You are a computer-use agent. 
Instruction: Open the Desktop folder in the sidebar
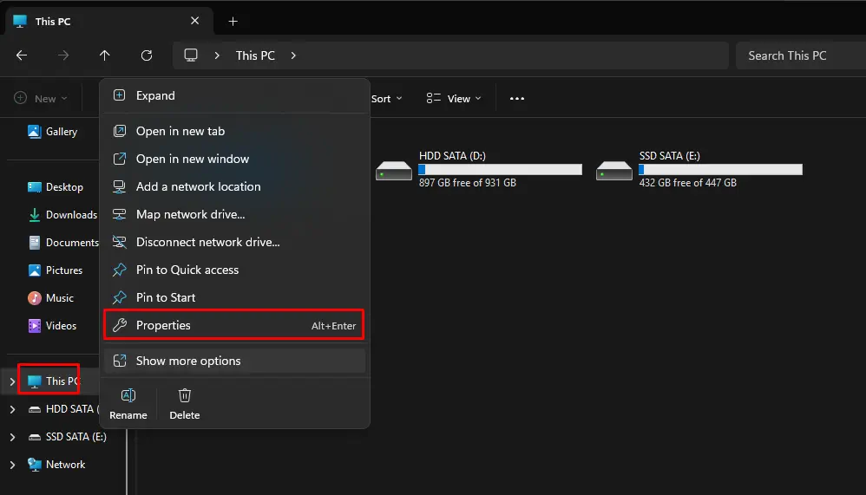56,187
